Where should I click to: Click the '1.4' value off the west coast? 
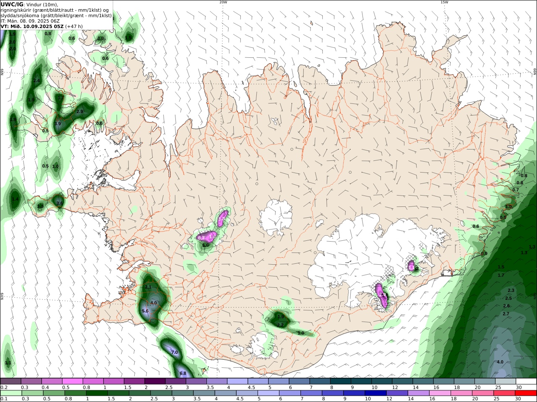15,199
